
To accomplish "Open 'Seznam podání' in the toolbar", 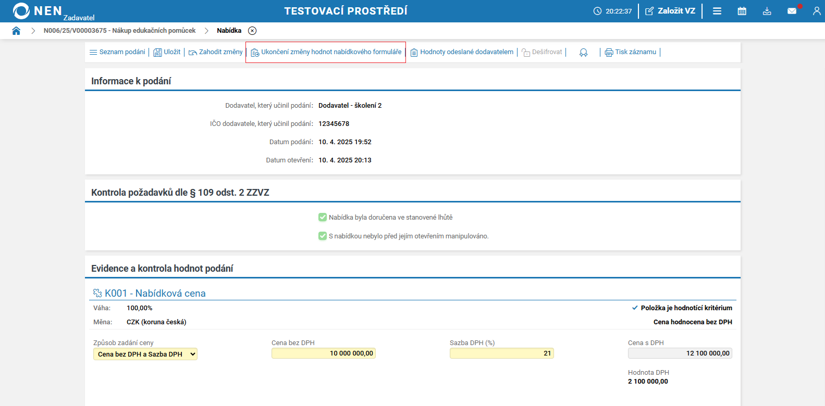I will [117, 52].
